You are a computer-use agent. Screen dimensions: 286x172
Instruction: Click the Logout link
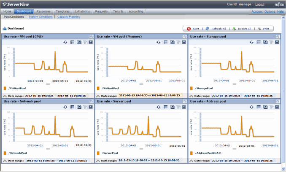260,4
